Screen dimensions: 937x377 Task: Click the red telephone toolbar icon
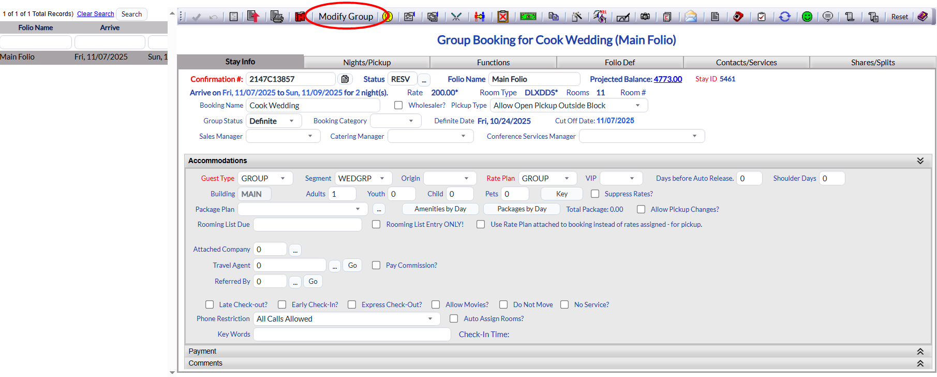[738, 17]
